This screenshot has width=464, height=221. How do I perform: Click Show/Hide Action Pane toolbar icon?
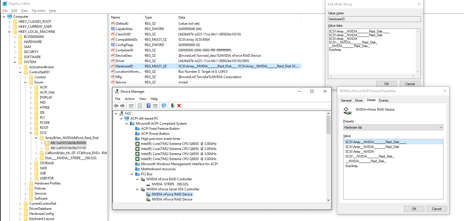(x=155, y=106)
